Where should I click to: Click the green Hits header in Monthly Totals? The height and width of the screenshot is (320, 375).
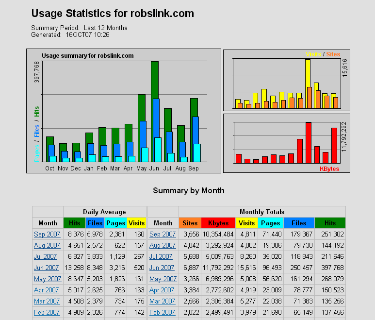click(x=330, y=223)
